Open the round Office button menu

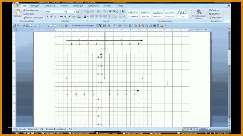pos(16,4)
